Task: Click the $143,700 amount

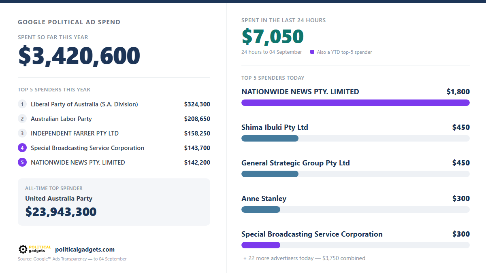Action: coord(197,148)
